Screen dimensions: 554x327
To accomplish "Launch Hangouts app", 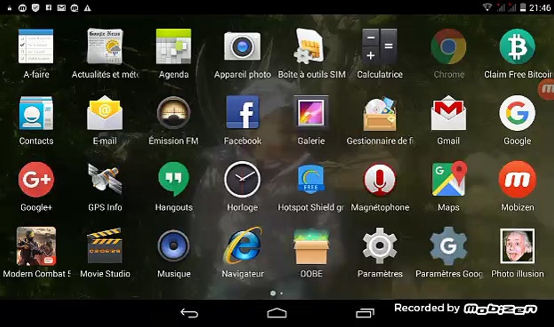I will [174, 179].
